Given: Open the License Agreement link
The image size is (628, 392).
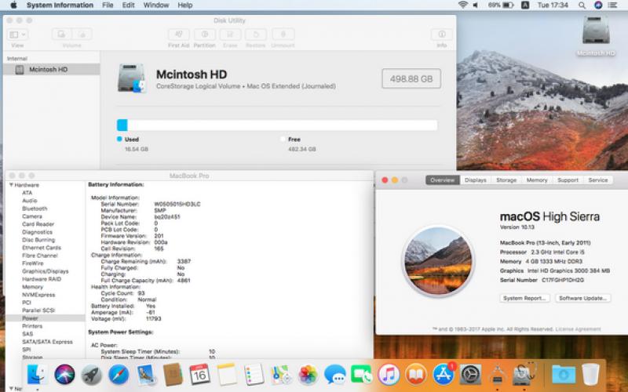Looking at the screenshot, I should (578, 329).
